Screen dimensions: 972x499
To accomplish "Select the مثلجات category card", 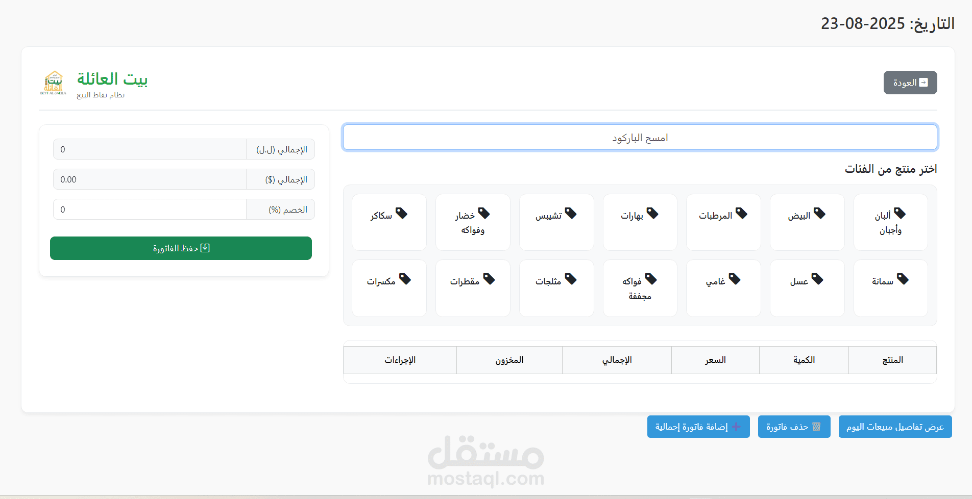I will pyautogui.click(x=556, y=288).
